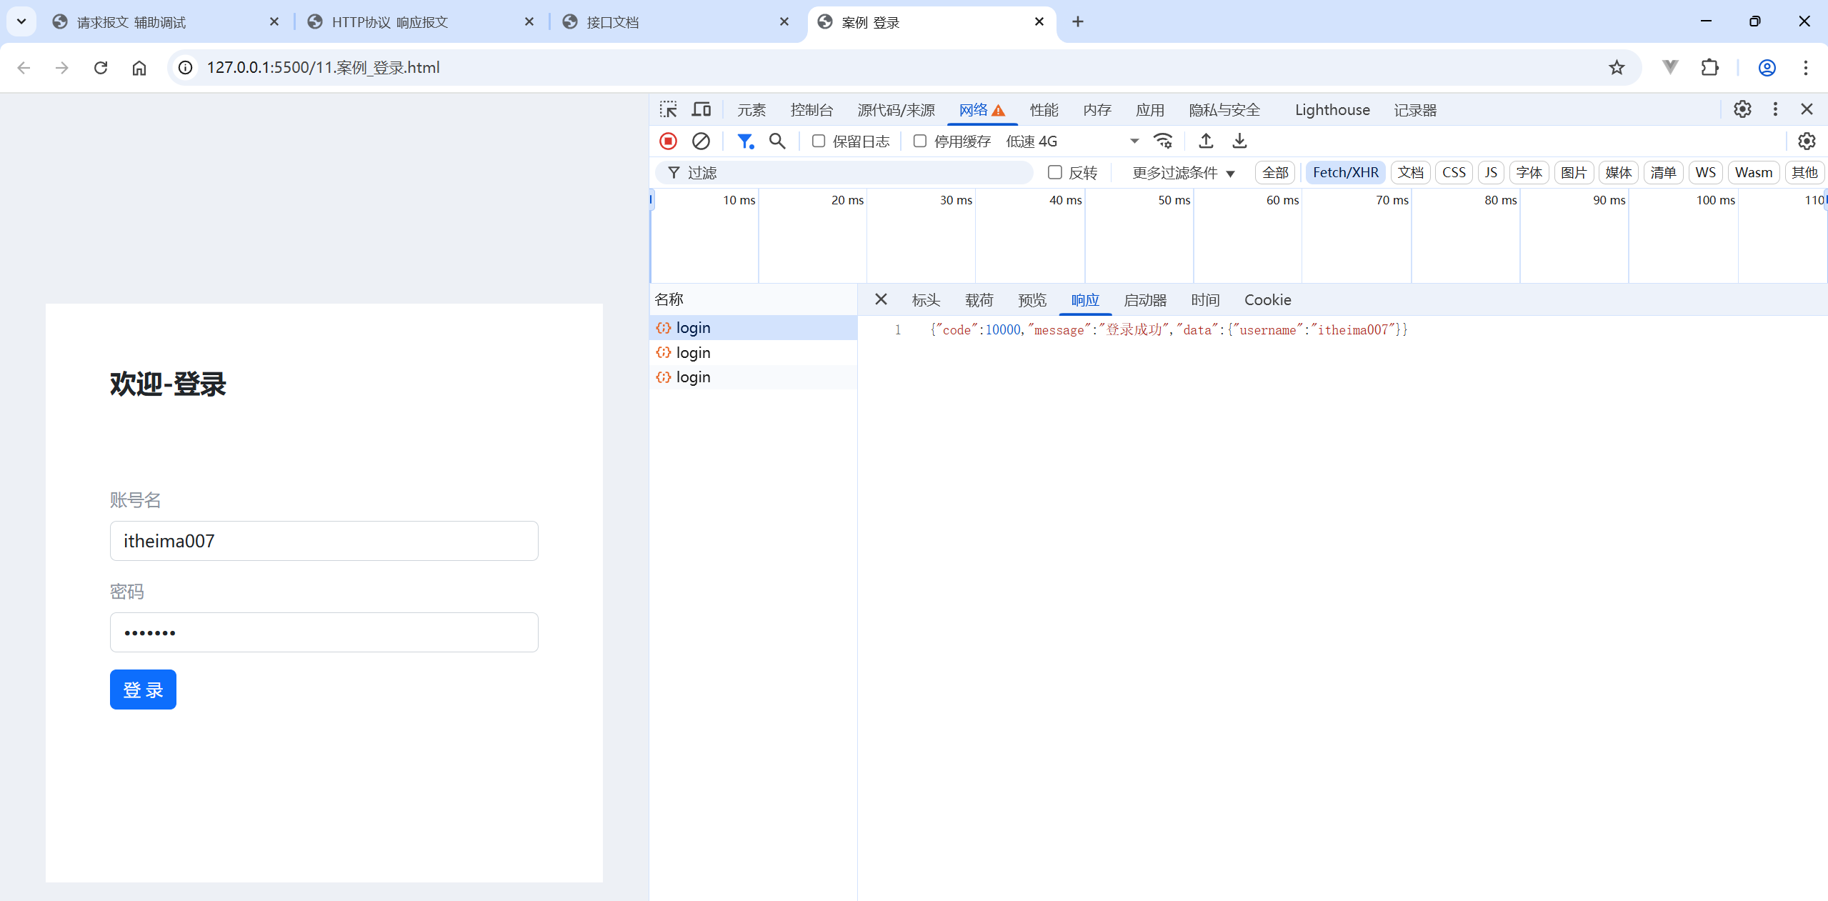Open the network search magnifier
The width and height of the screenshot is (1828, 901).
tap(777, 141)
